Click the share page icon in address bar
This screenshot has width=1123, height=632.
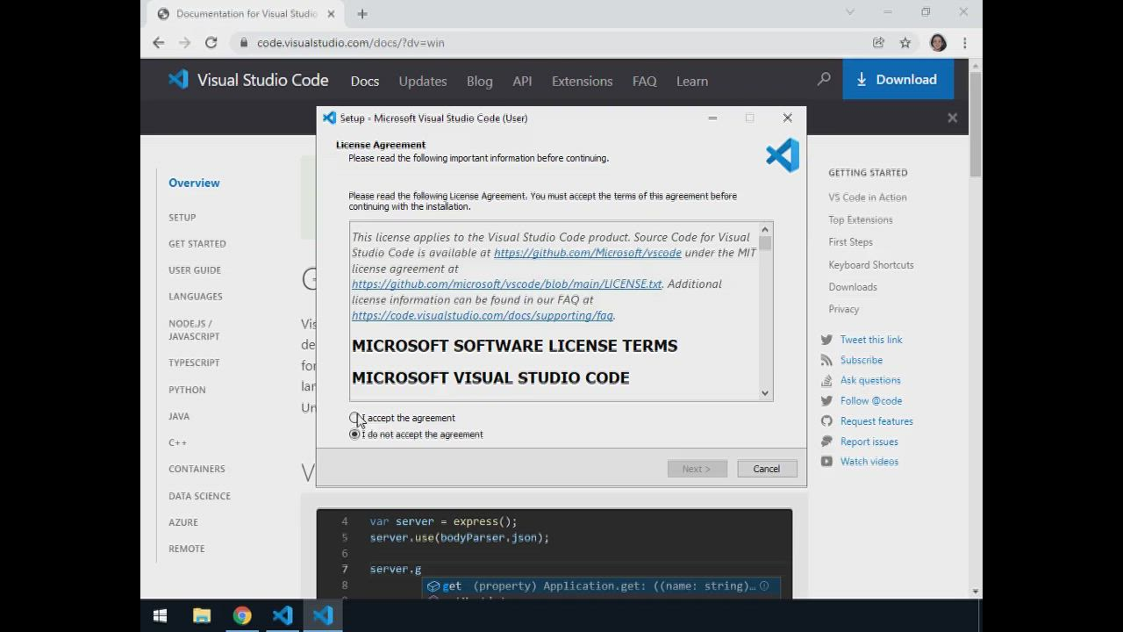tap(878, 43)
